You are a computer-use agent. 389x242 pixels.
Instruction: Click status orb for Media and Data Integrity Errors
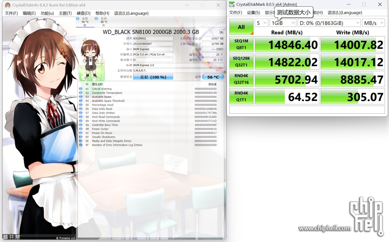coord(81,141)
